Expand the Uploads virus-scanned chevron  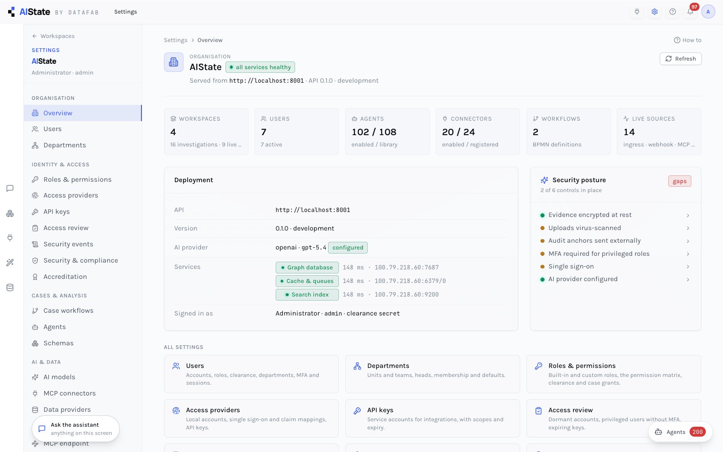[688, 228]
